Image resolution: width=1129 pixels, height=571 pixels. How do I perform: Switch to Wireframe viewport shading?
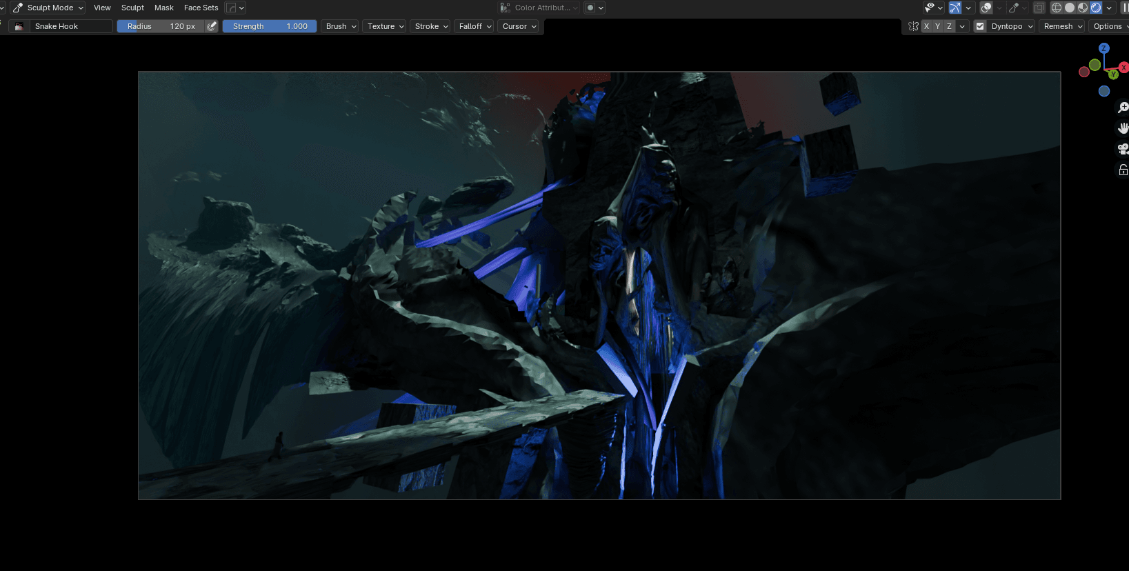pyautogui.click(x=1057, y=8)
